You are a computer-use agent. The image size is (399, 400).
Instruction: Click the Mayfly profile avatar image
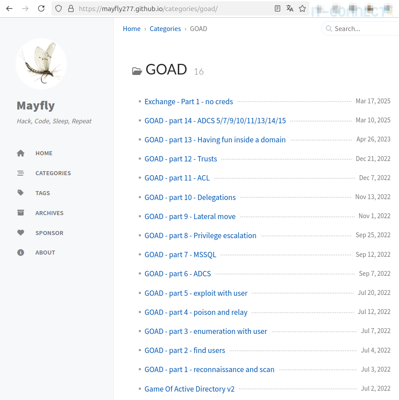click(41, 63)
